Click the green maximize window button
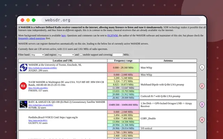The height and width of the screenshot is (139, 223). pos(33,20)
